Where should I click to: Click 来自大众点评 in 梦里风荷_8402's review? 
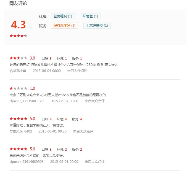[x=83, y=131]
